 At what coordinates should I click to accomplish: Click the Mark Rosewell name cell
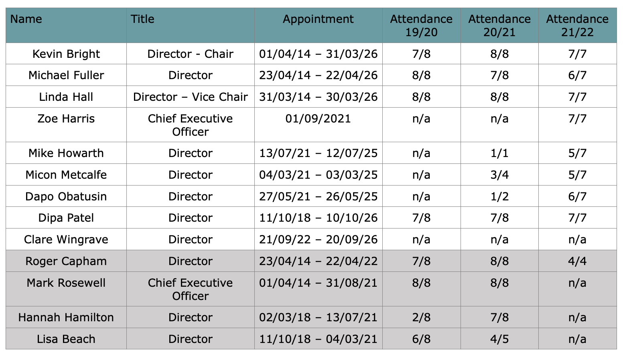(x=66, y=289)
